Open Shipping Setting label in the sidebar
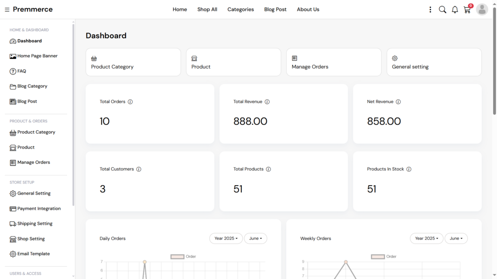The height and width of the screenshot is (279, 497). coord(35,224)
